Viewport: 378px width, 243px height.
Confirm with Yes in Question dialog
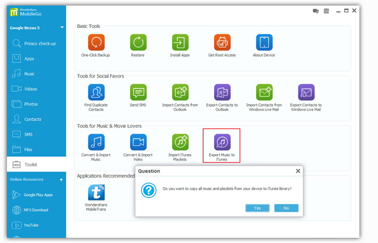(x=257, y=208)
